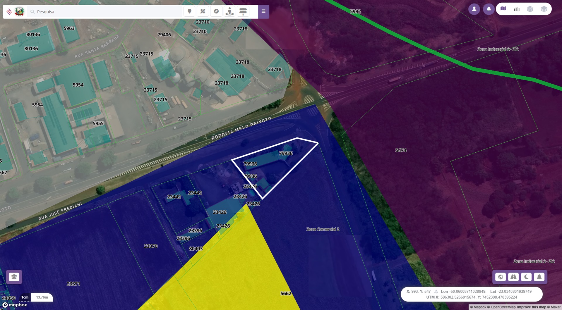Click the Improve this map link
The width and height of the screenshot is (562, 310).
click(x=531, y=307)
